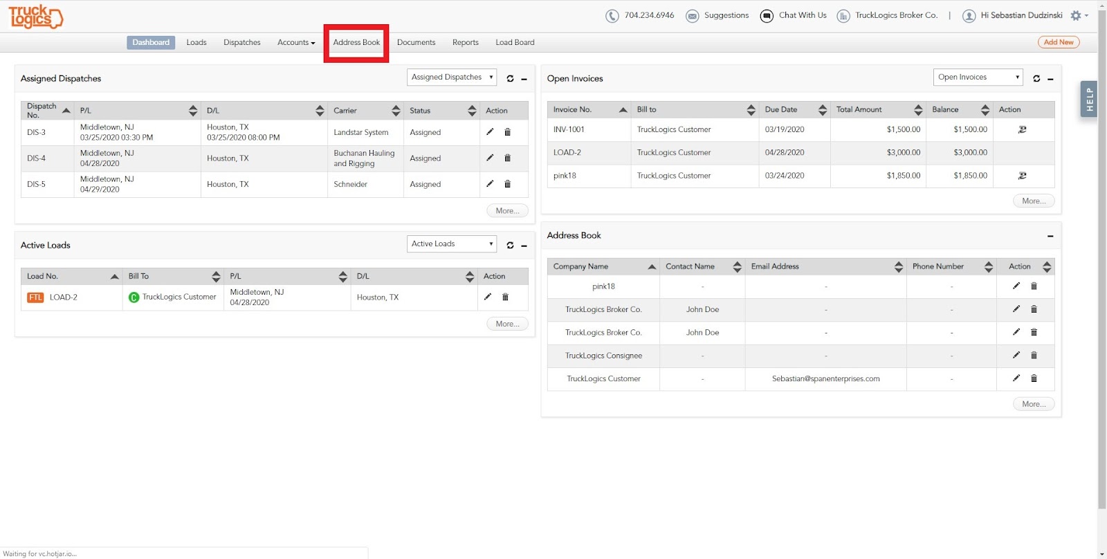The width and height of the screenshot is (1107, 559).
Task: Collapse the Active Loads panel
Action: pyautogui.click(x=524, y=246)
